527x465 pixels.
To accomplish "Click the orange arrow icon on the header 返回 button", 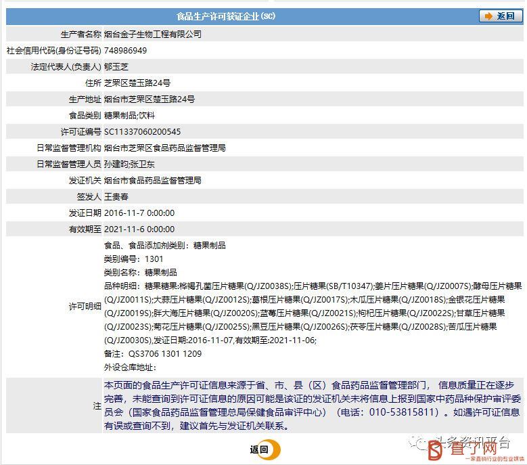I will (488, 16).
